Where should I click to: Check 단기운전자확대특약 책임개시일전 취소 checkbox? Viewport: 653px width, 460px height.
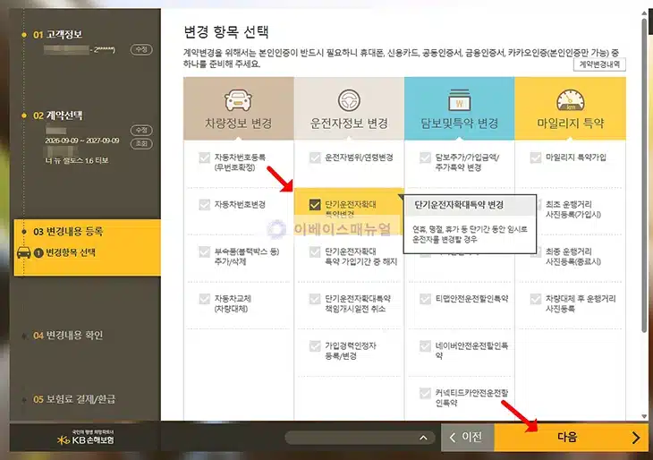tap(315, 299)
